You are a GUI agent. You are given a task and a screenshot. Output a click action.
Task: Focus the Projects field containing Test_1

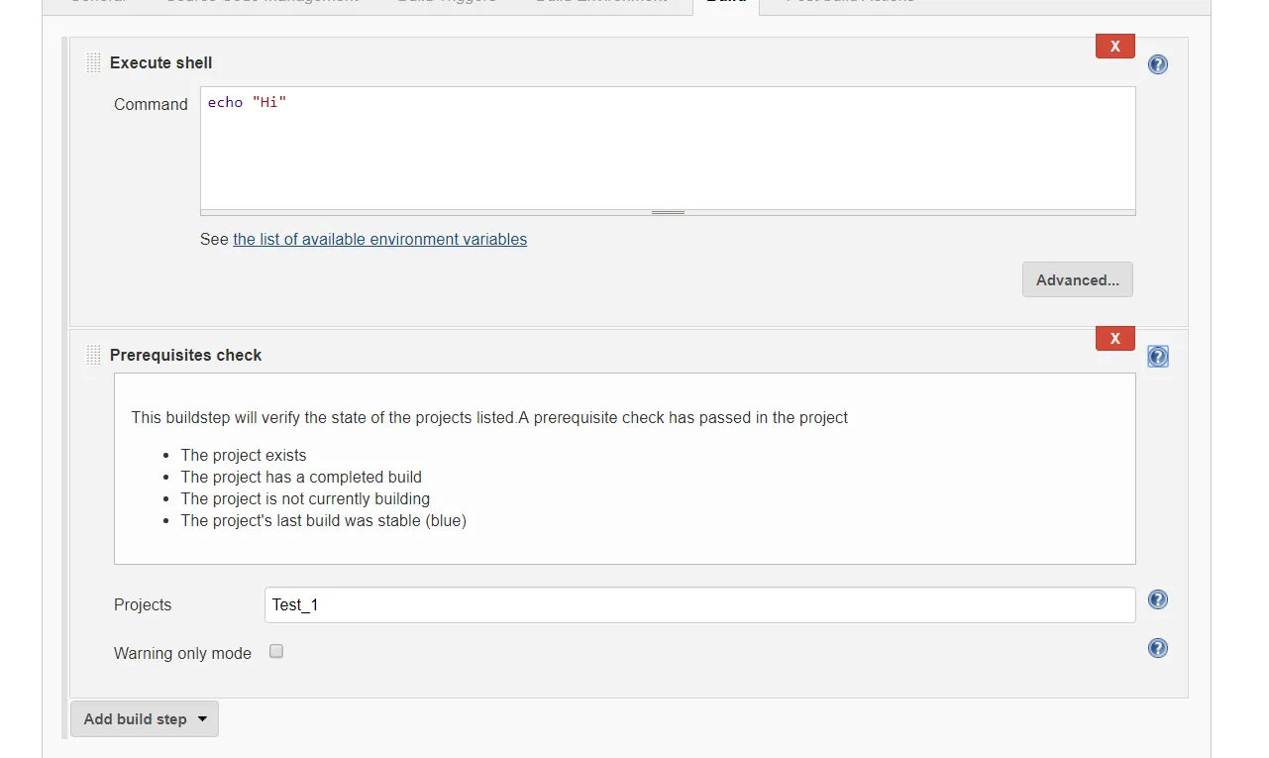(698, 604)
